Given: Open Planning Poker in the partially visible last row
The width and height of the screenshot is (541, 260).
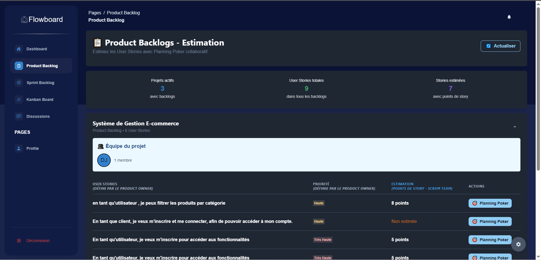Looking at the screenshot, I should tap(490, 257).
